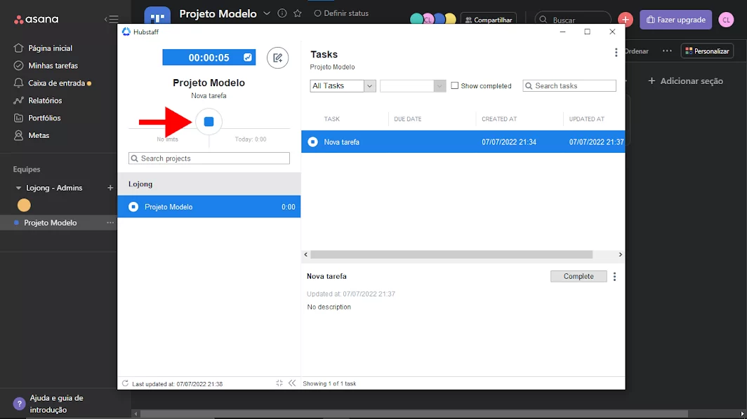Screen dimensions: 747x419
Task: Click the red plus quick-add button in Asana
Action: point(625,20)
